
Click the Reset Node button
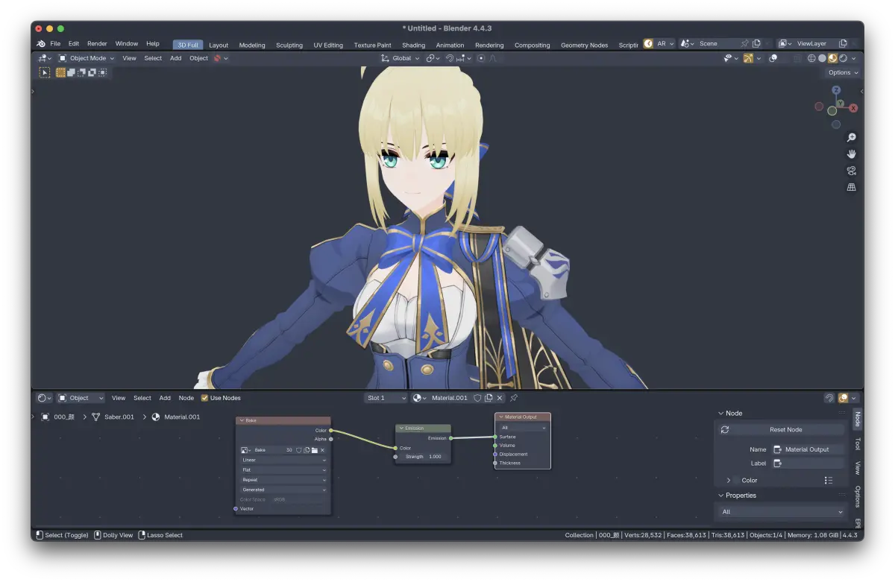782,430
